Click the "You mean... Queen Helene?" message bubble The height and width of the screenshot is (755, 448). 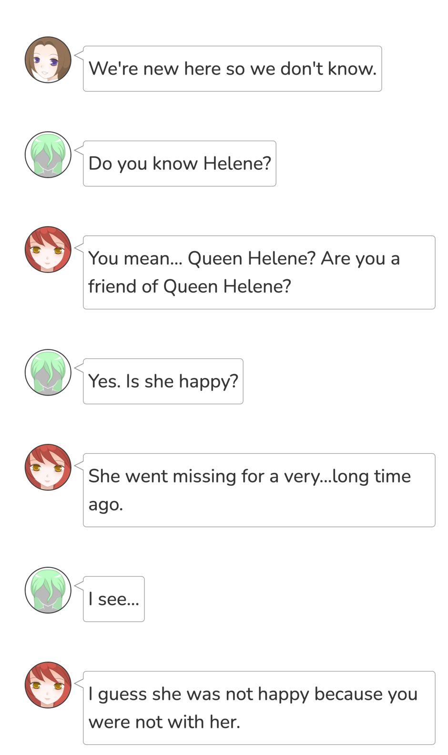click(259, 273)
